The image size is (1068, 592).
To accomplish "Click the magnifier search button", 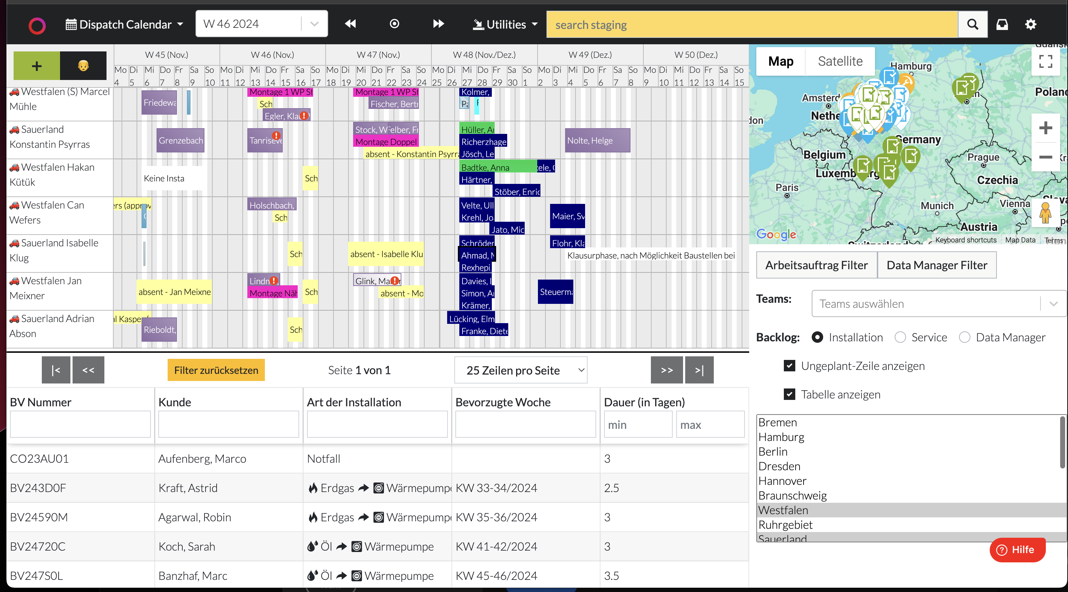I will [x=973, y=24].
